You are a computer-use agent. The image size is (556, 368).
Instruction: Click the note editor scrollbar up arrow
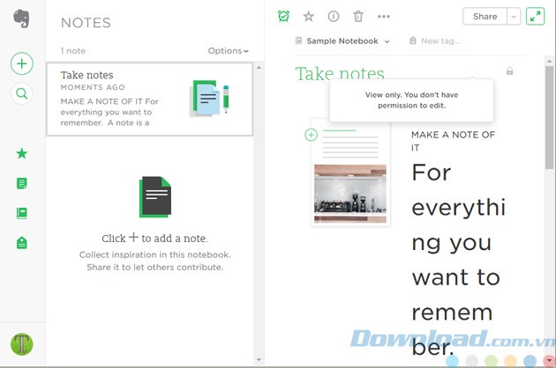point(549,61)
